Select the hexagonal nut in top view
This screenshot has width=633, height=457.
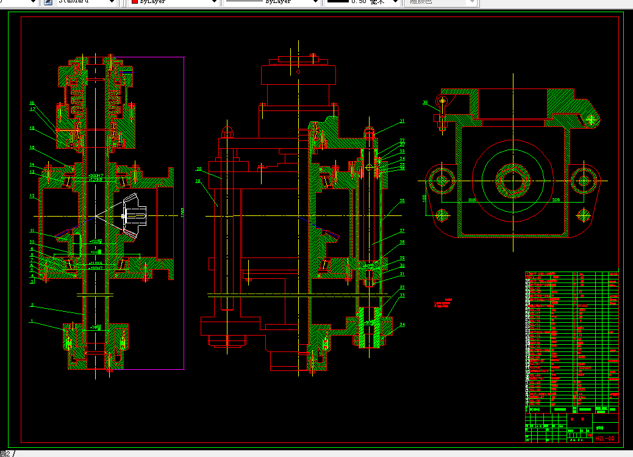pos(513,181)
